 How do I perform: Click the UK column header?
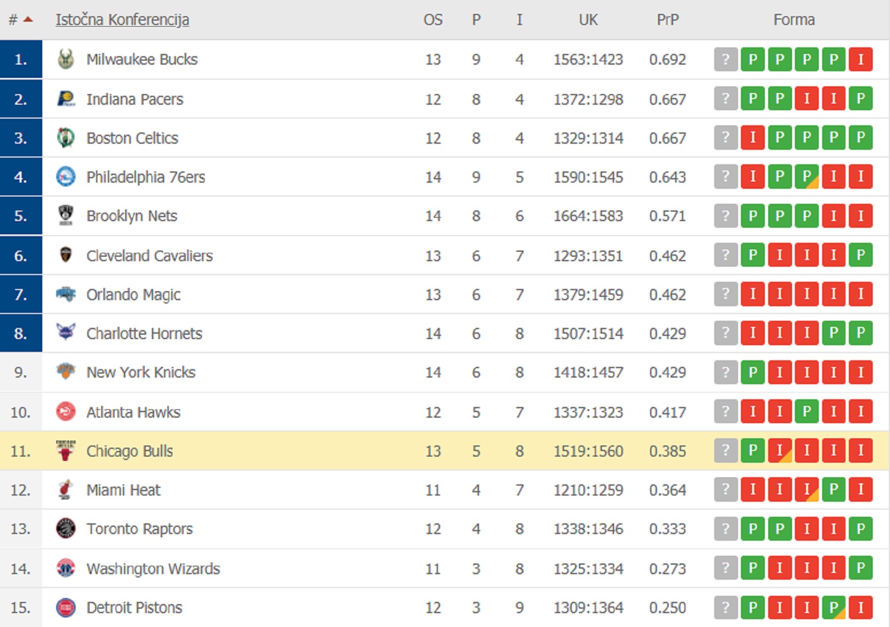point(588,20)
